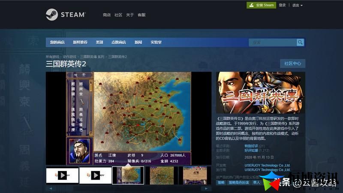The width and height of the screenshot is (343, 193).
Task: Click the thumbnail strip scrollbar track
Action: click(128, 188)
